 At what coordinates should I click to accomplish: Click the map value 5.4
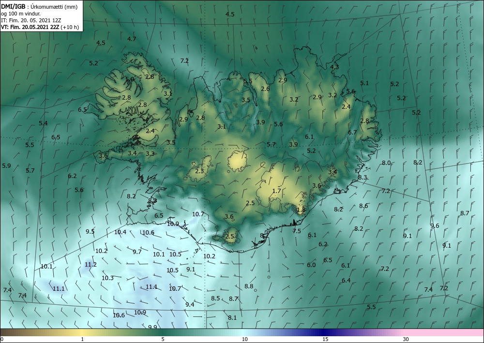(x=43, y=123)
